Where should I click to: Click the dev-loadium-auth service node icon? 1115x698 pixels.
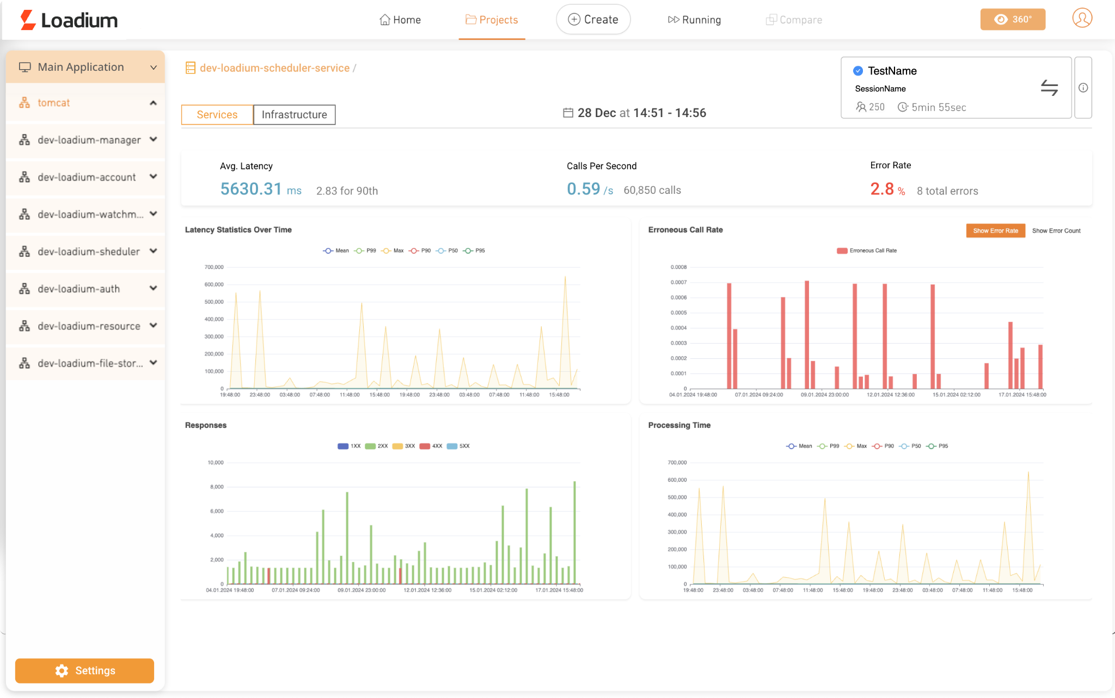(24, 289)
